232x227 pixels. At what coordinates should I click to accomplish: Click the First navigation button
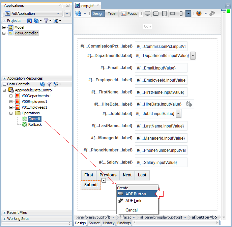point(89,175)
